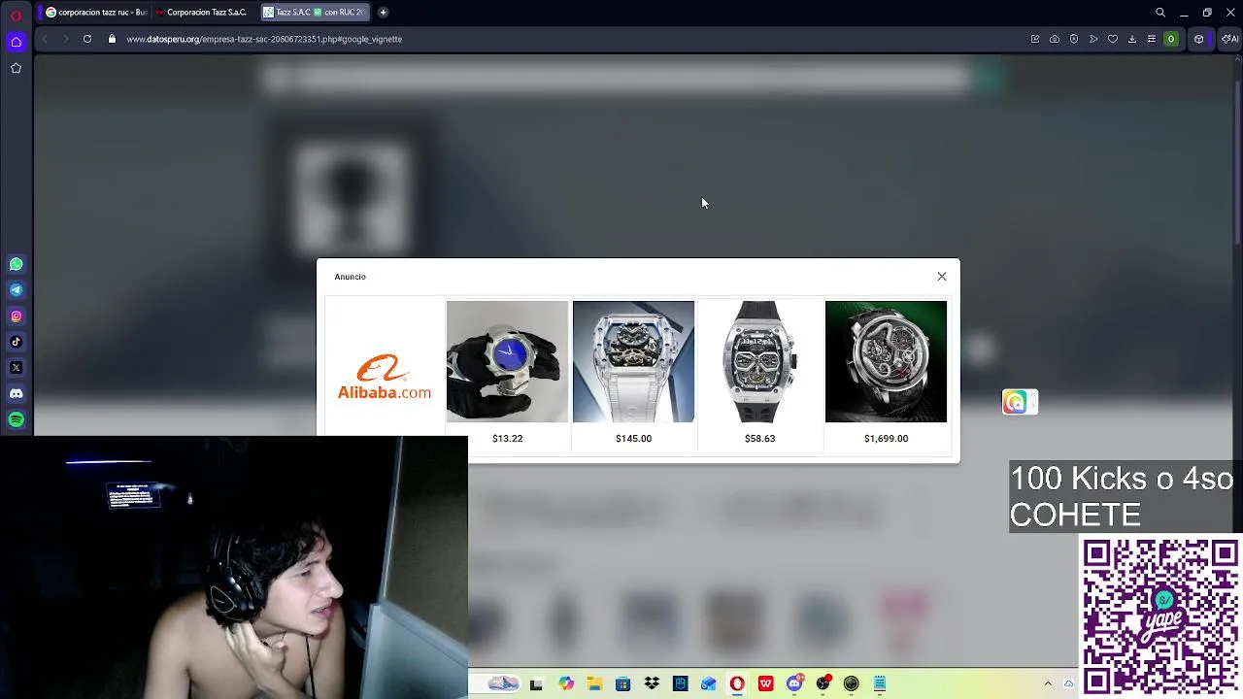This screenshot has width=1243, height=699.
Task: Open Instagram in Opera sidebar
Action: 17,316
